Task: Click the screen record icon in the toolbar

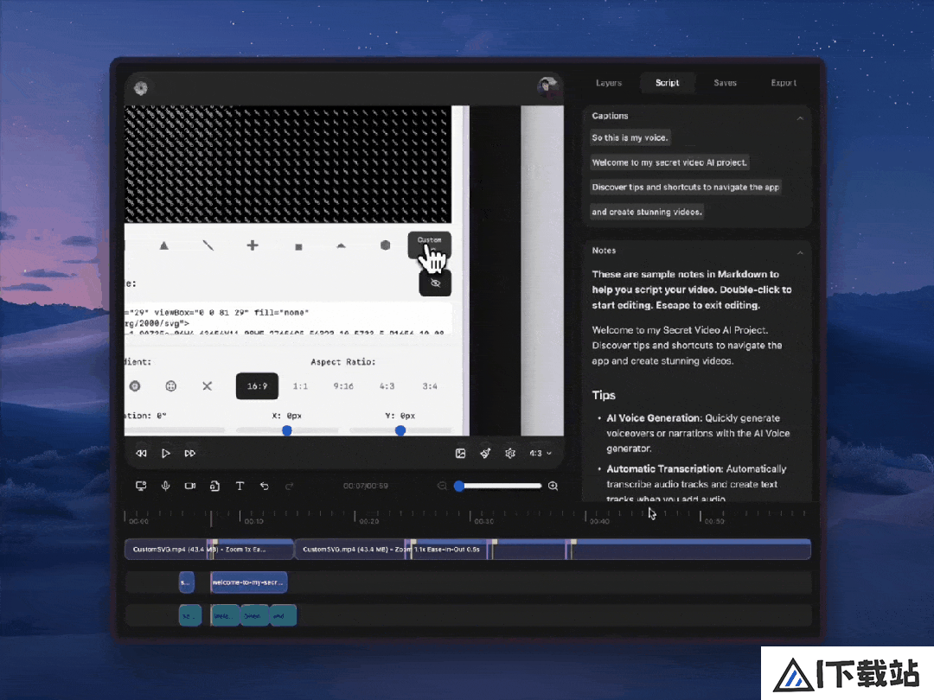Action: (141, 486)
